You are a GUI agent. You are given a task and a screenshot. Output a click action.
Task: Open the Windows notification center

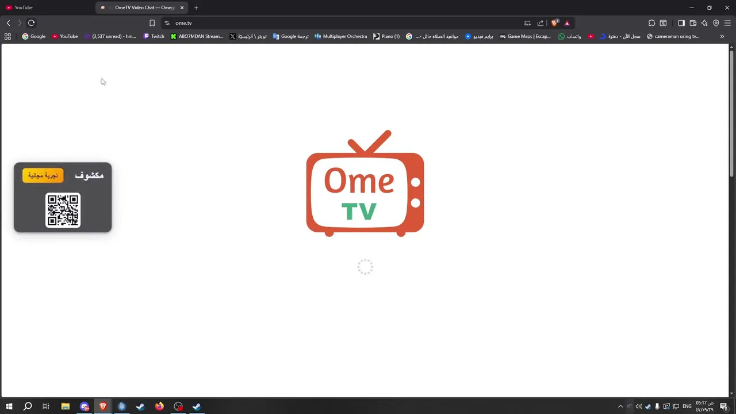[724, 407]
